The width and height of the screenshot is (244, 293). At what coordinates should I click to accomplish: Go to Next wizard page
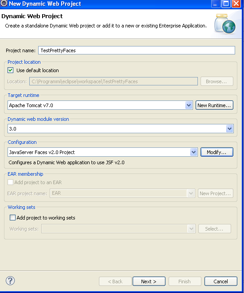[x=149, y=281]
